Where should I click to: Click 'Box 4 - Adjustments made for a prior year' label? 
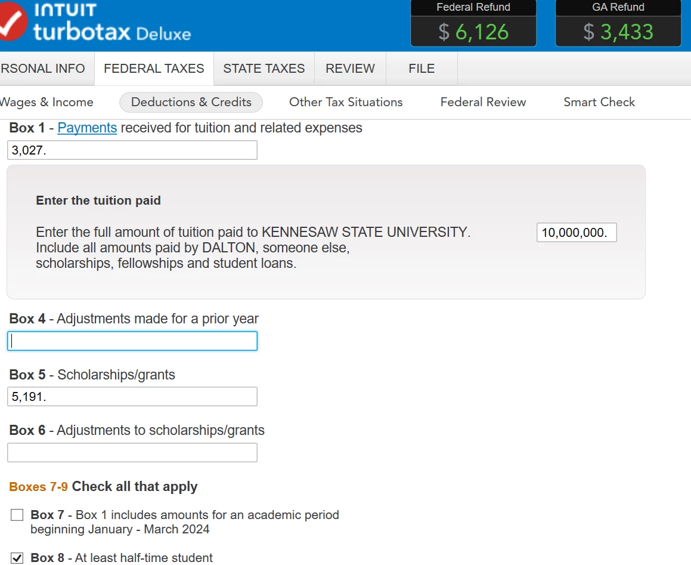134,319
